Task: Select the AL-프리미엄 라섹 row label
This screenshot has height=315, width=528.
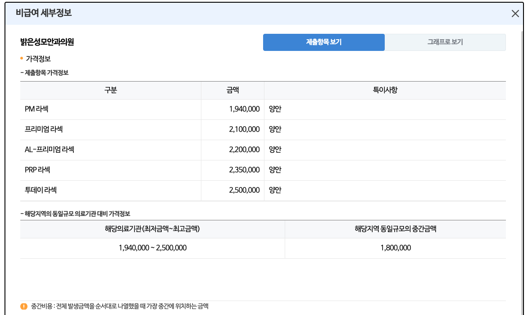Action: point(50,150)
